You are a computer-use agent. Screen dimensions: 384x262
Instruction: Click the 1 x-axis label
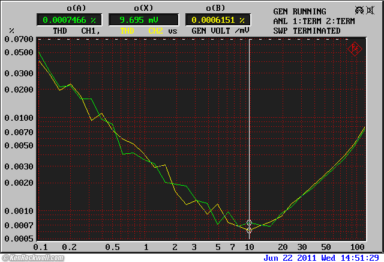(146, 247)
